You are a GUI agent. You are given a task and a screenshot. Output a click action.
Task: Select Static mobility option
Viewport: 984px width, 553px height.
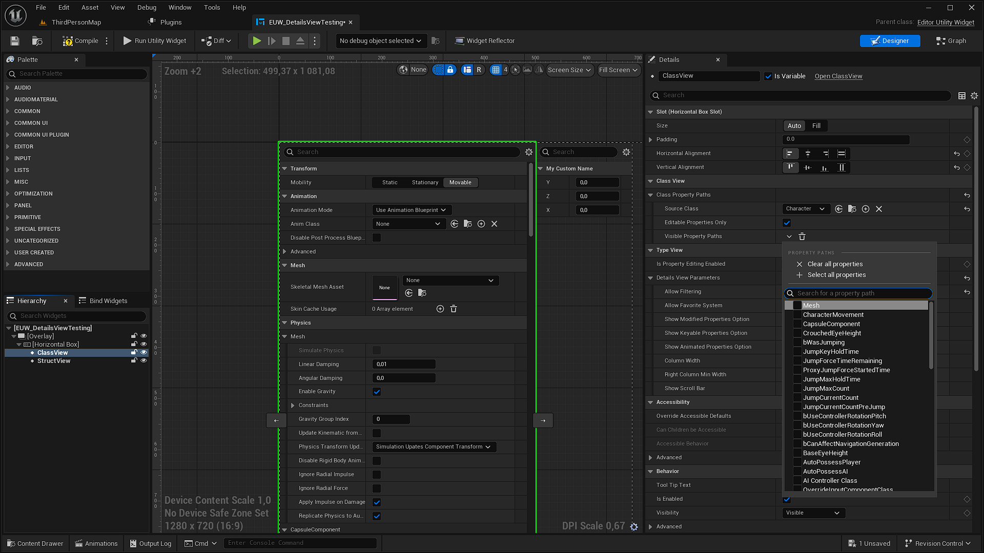coord(389,183)
